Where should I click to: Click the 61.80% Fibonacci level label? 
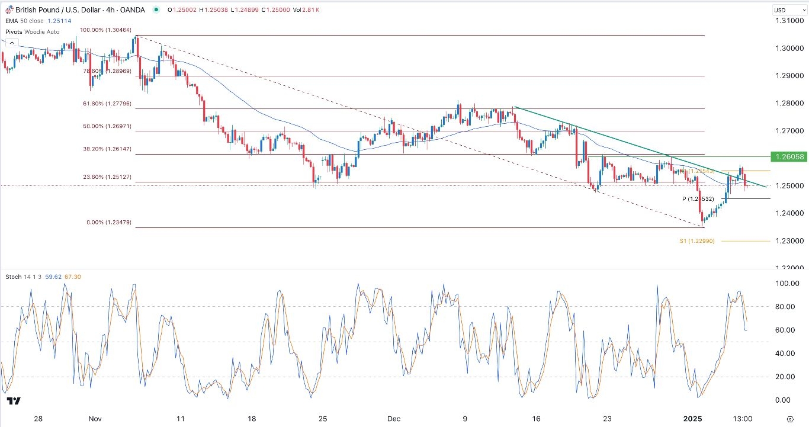108,103
